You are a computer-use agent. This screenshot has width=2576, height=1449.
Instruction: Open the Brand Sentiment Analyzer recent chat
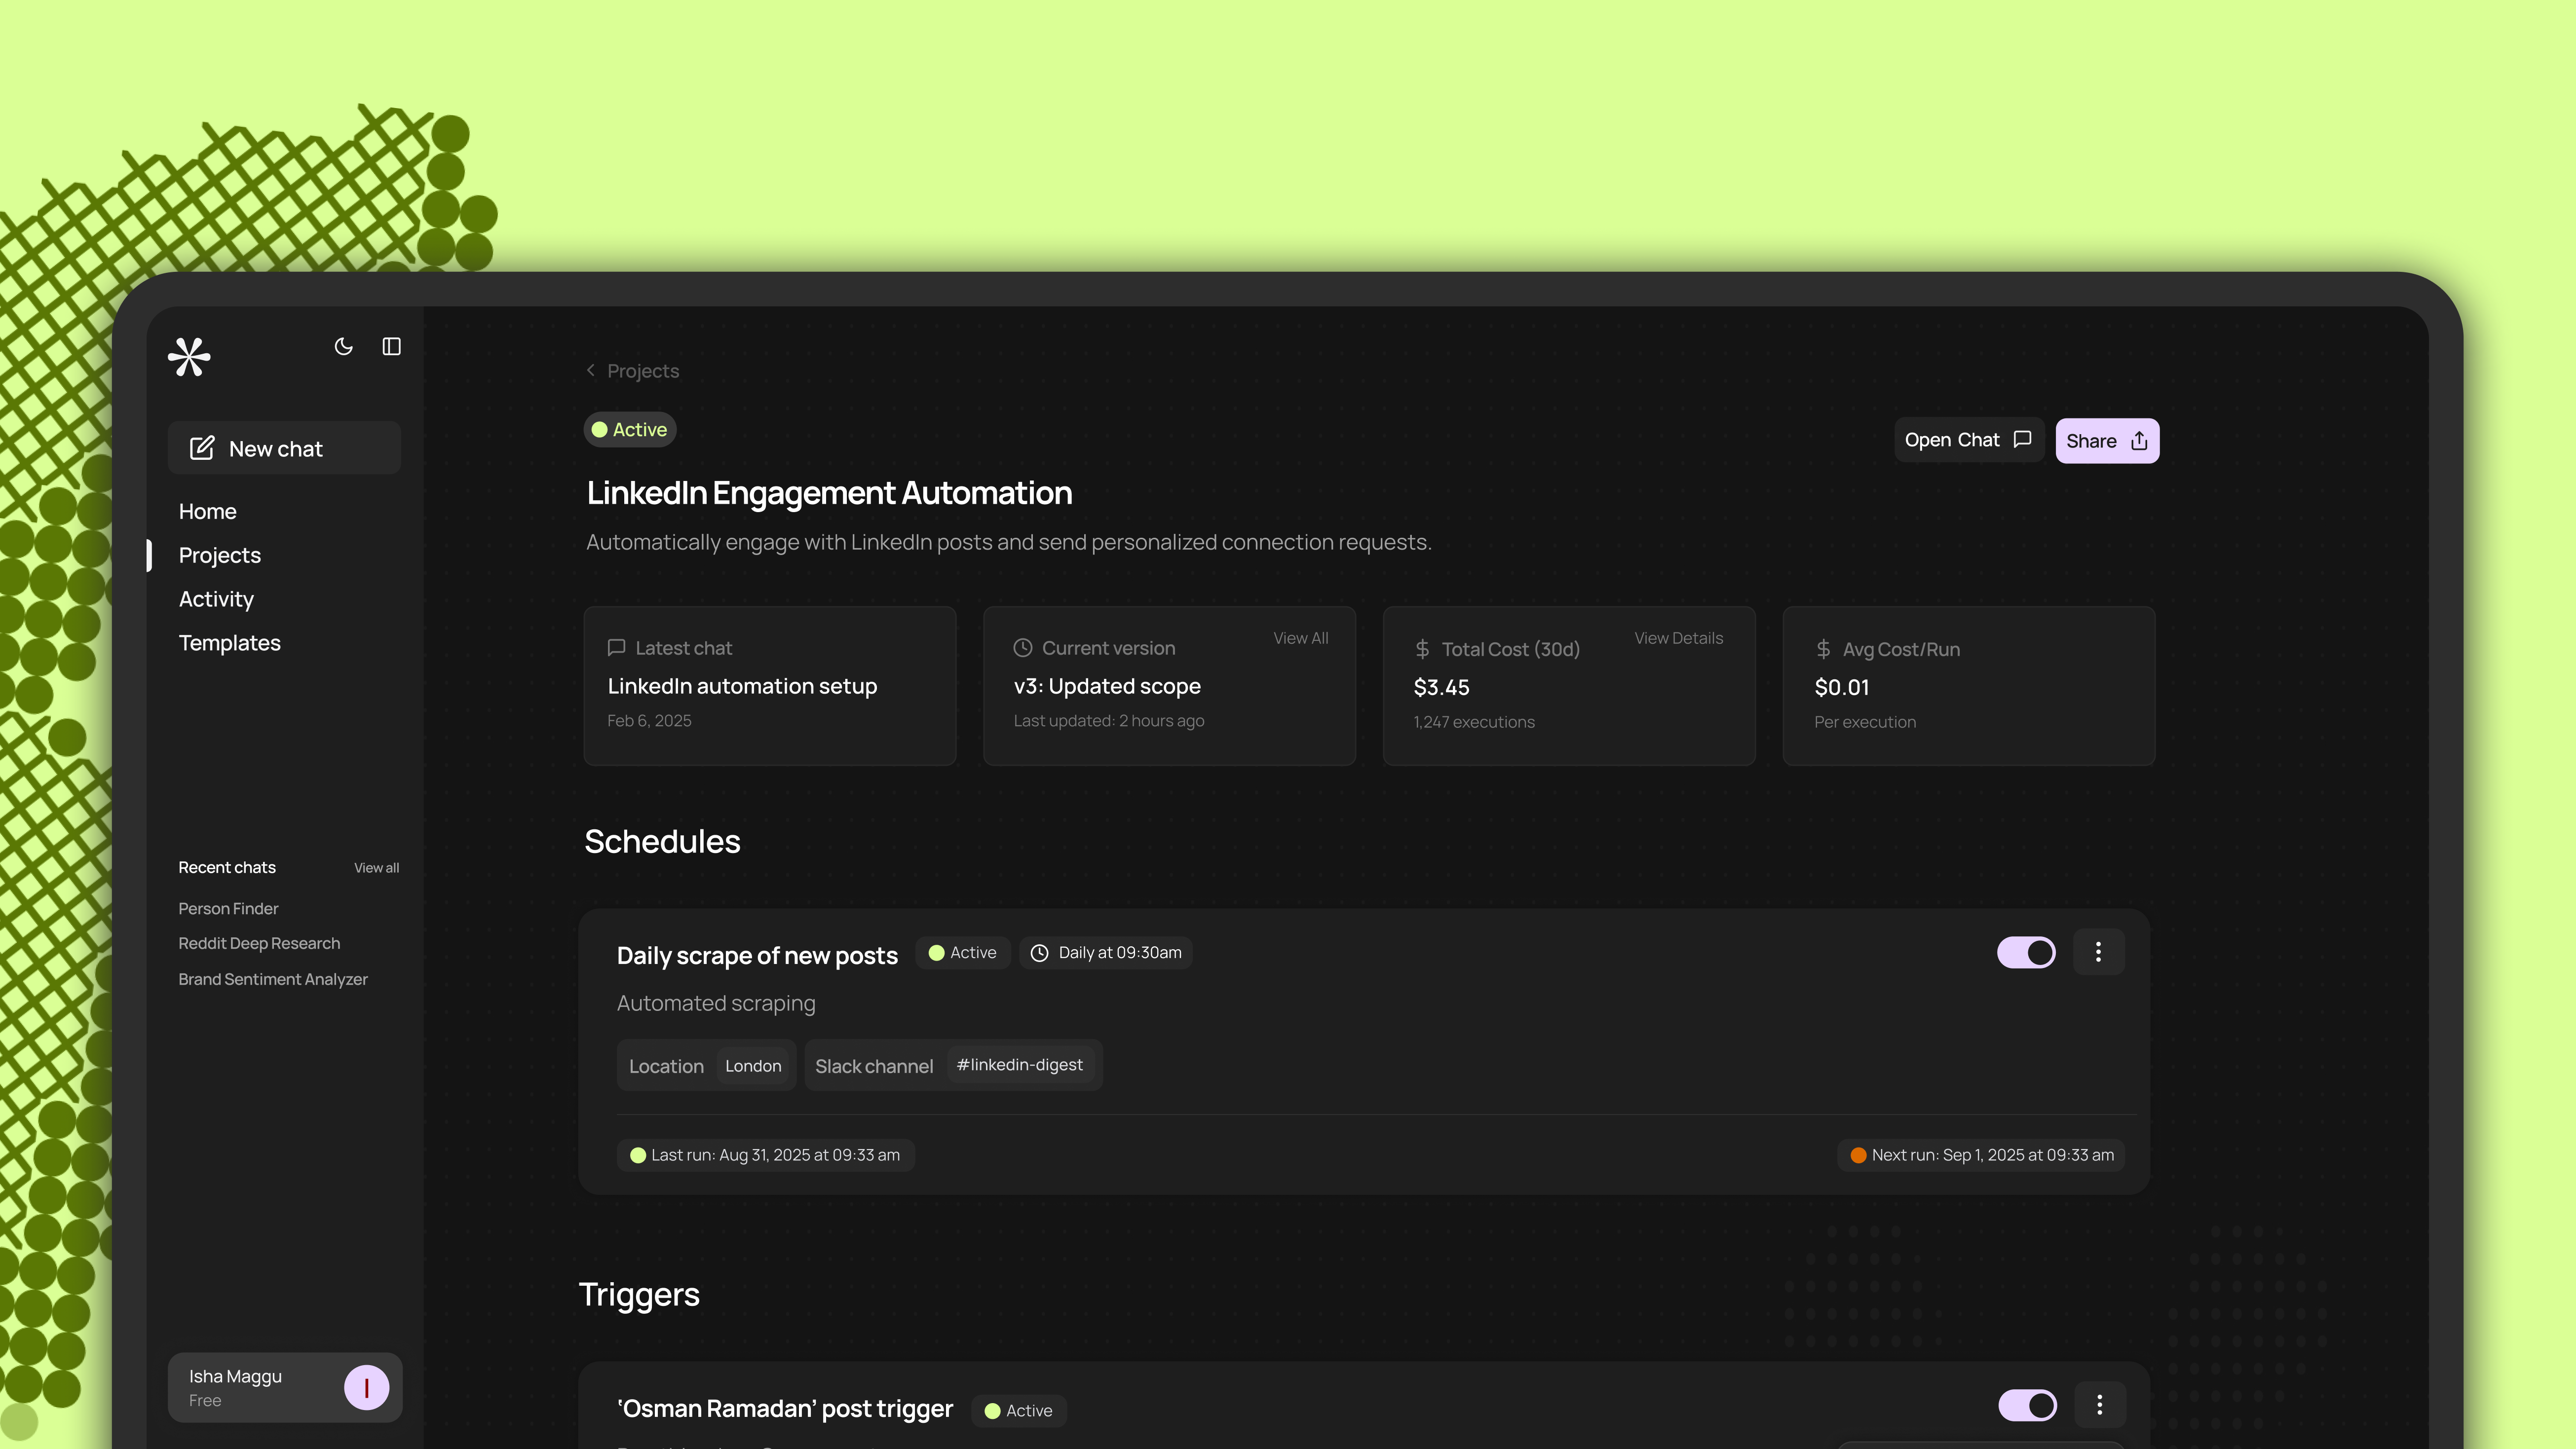pyautogui.click(x=273, y=979)
